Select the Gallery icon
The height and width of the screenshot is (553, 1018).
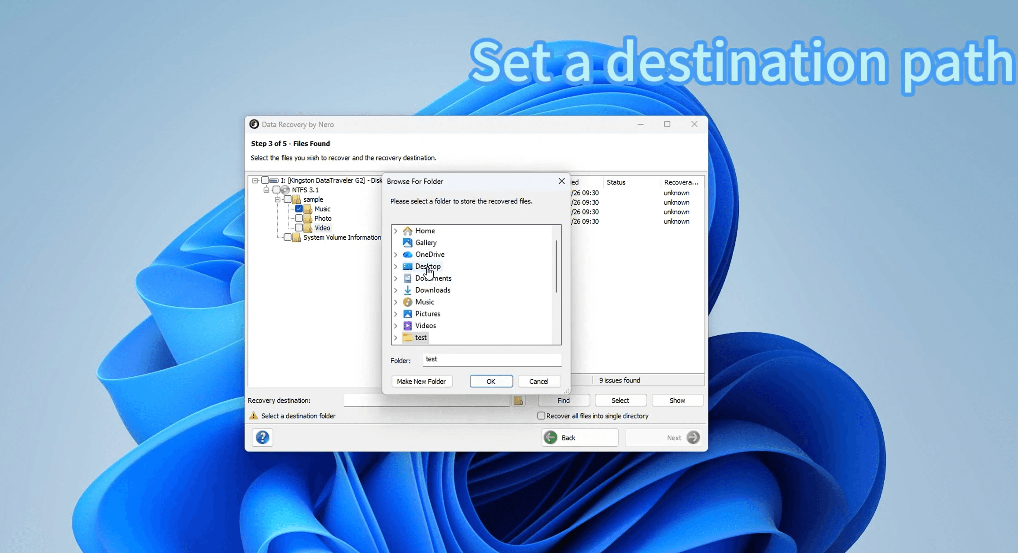coord(408,243)
